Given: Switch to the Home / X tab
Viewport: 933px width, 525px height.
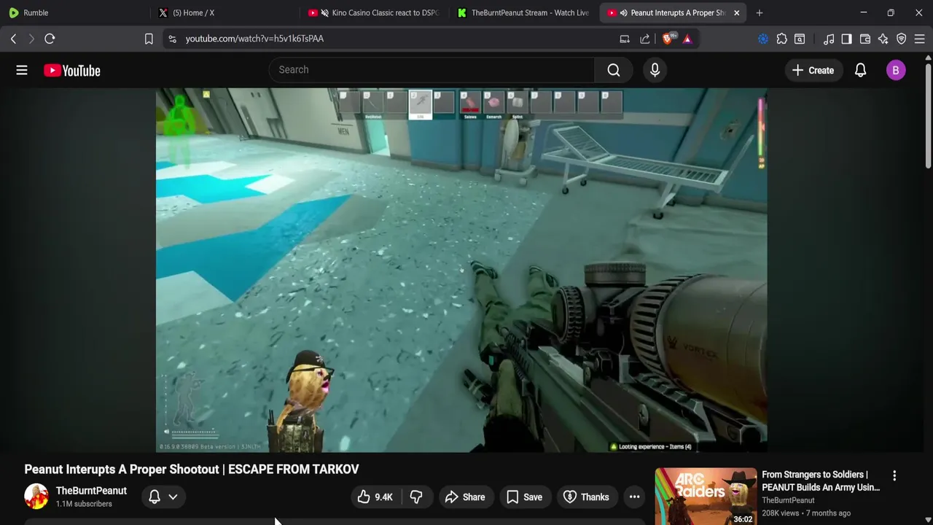Looking at the screenshot, I should coord(225,12).
